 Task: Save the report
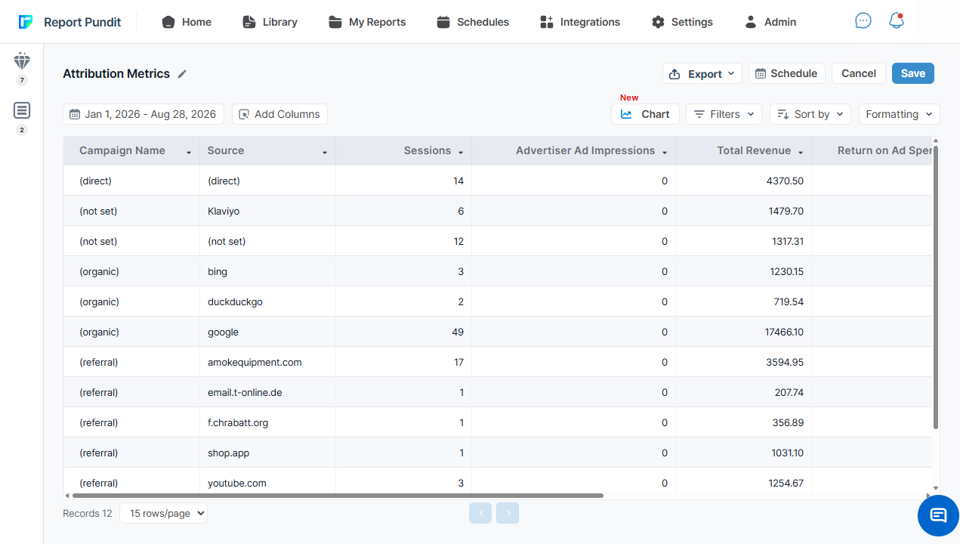pos(913,73)
